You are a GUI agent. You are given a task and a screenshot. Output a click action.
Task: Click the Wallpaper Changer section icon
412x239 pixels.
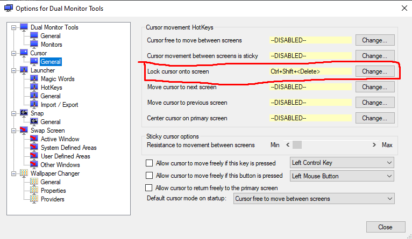tap(23, 173)
